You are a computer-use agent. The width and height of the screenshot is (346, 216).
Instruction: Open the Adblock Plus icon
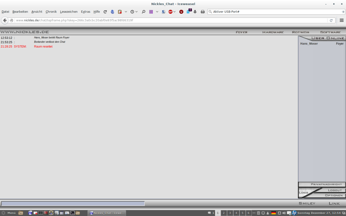tap(171, 12)
